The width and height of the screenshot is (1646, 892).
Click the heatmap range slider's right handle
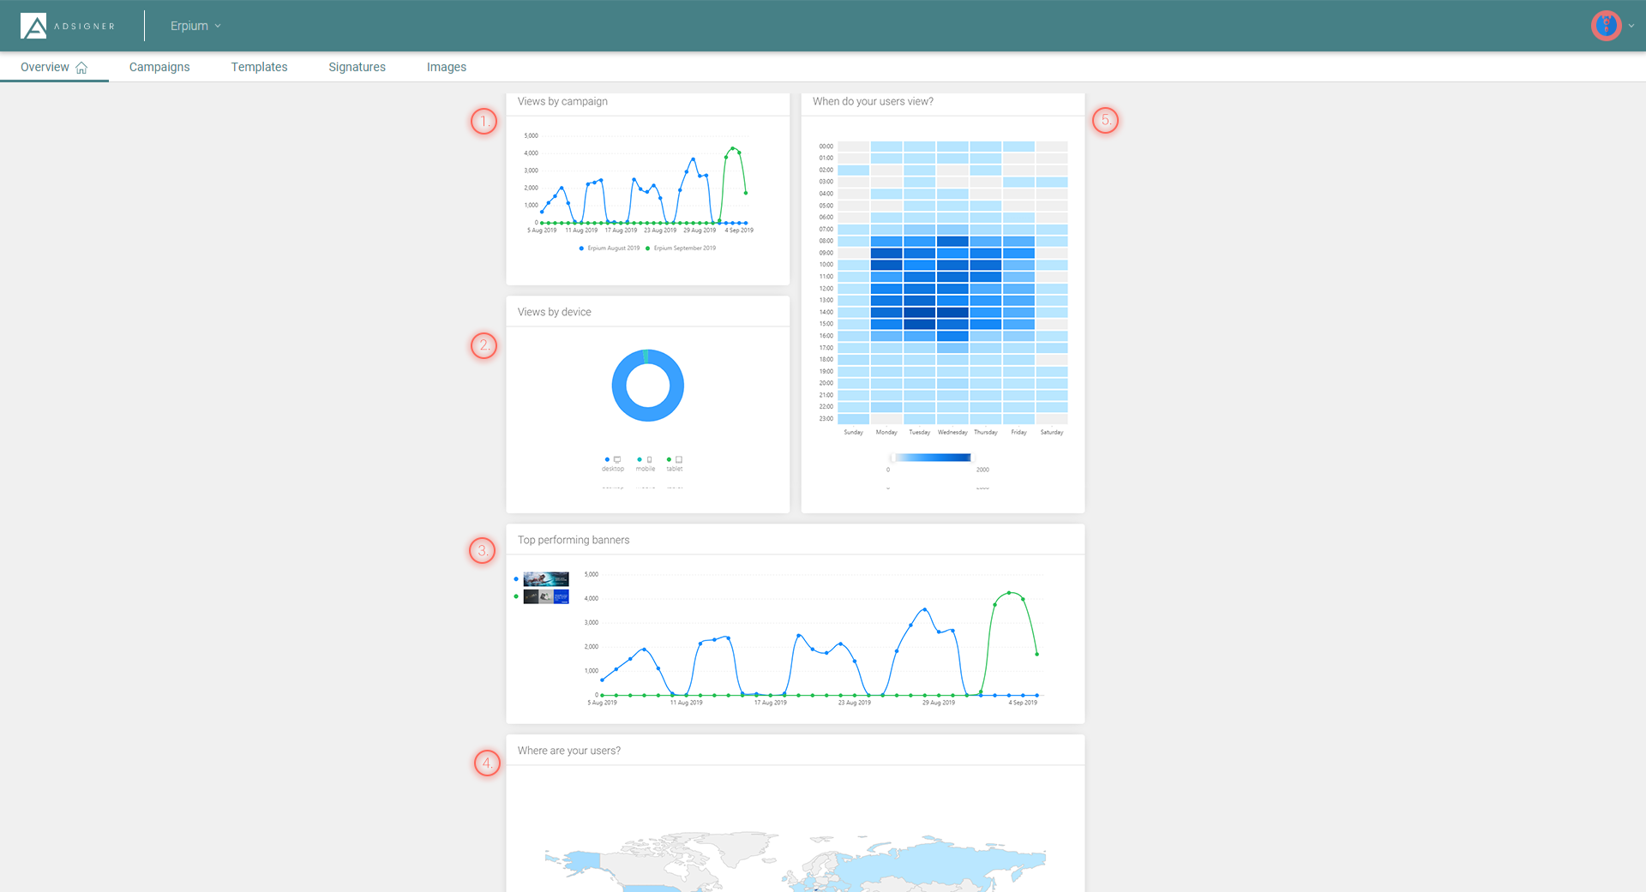tap(972, 458)
